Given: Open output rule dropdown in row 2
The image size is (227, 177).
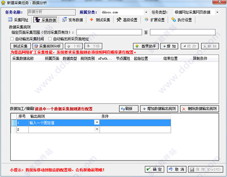Looking at the screenshot, I should (x=97, y=129).
